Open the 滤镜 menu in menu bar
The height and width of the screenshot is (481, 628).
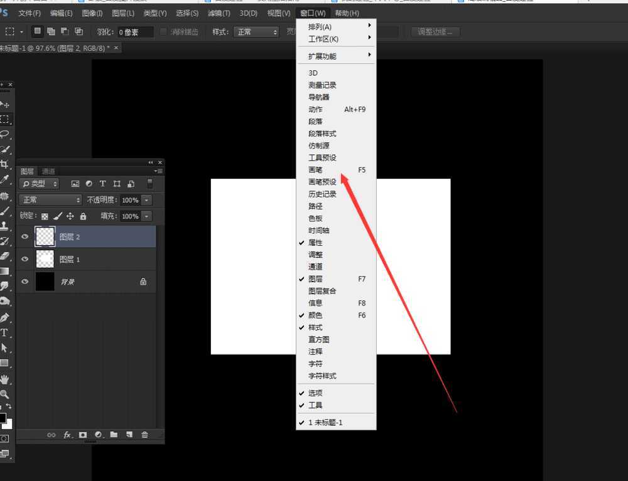(x=219, y=13)
